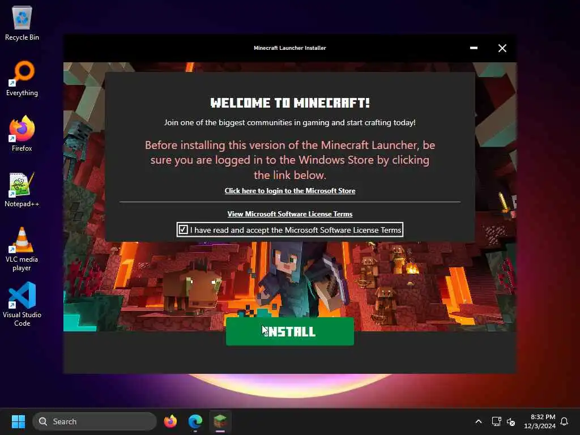View Microsoft Software License Terms link

(289, 214)
